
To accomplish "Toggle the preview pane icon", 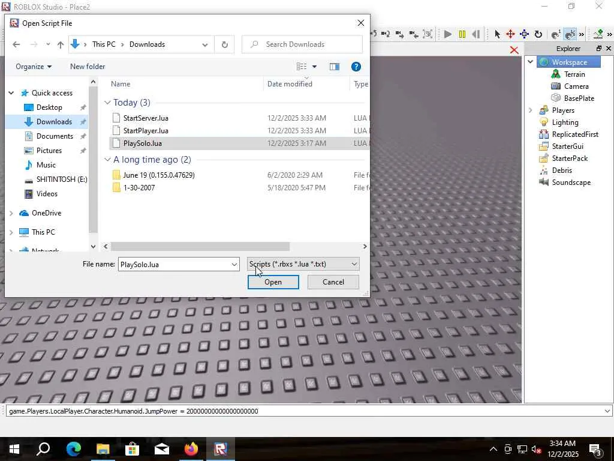I will coord(335,67).
